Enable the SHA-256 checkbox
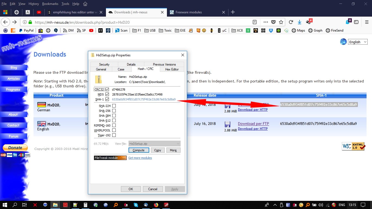The width and height of the screenshot is (372, 209). (x=114, y=111)
